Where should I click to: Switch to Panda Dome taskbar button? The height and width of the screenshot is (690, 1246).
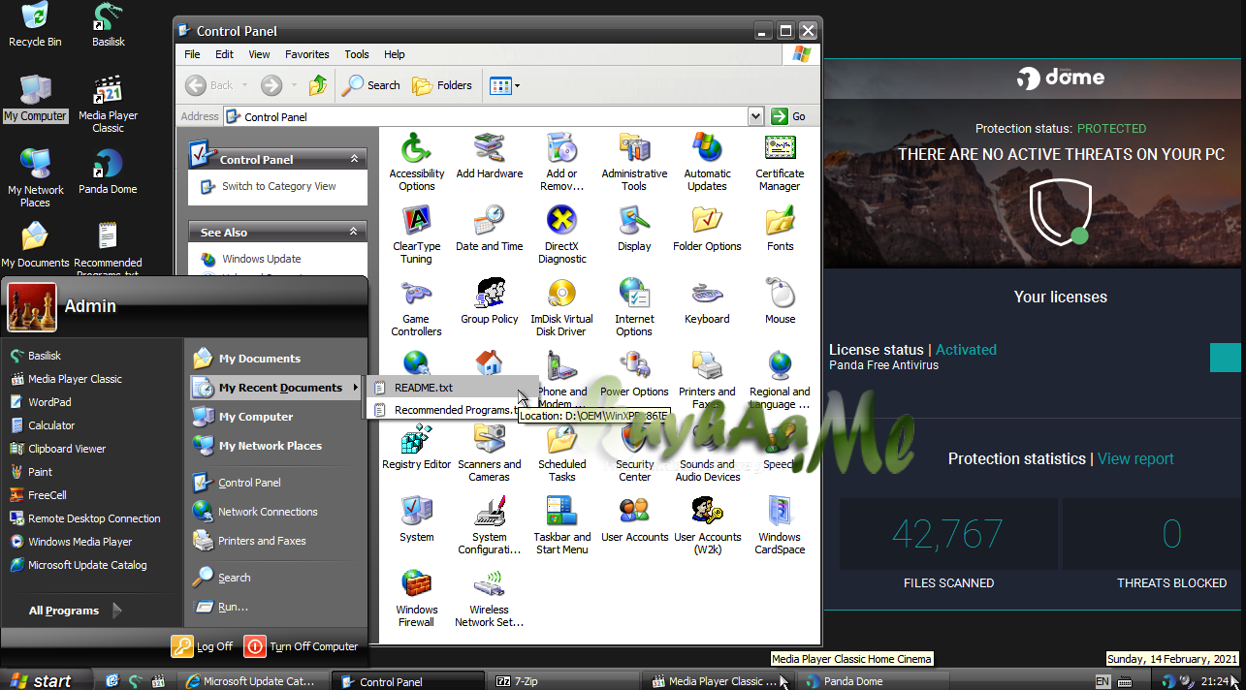tap(873, 681)
